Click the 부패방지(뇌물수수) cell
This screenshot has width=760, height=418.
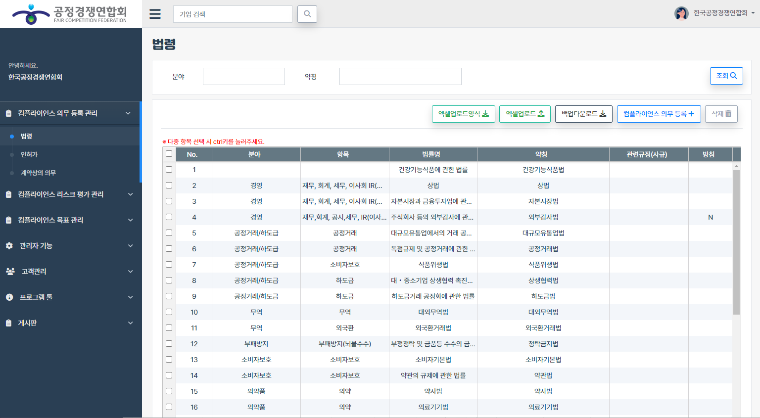(345, 344)
